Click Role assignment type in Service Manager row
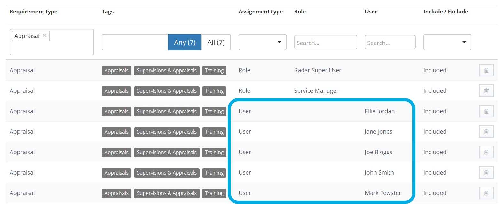Viewport: 503px width, 204px height. (x=244, y=91)
